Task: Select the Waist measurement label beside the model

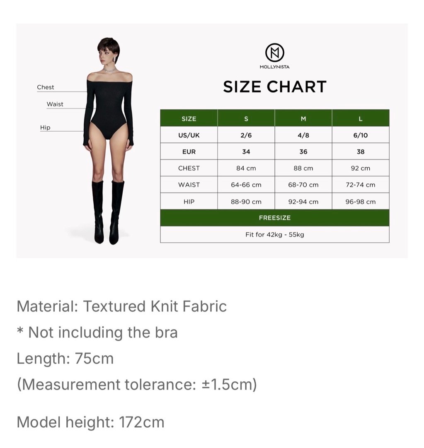Action: pyautogui.click(x=55, y=104)
